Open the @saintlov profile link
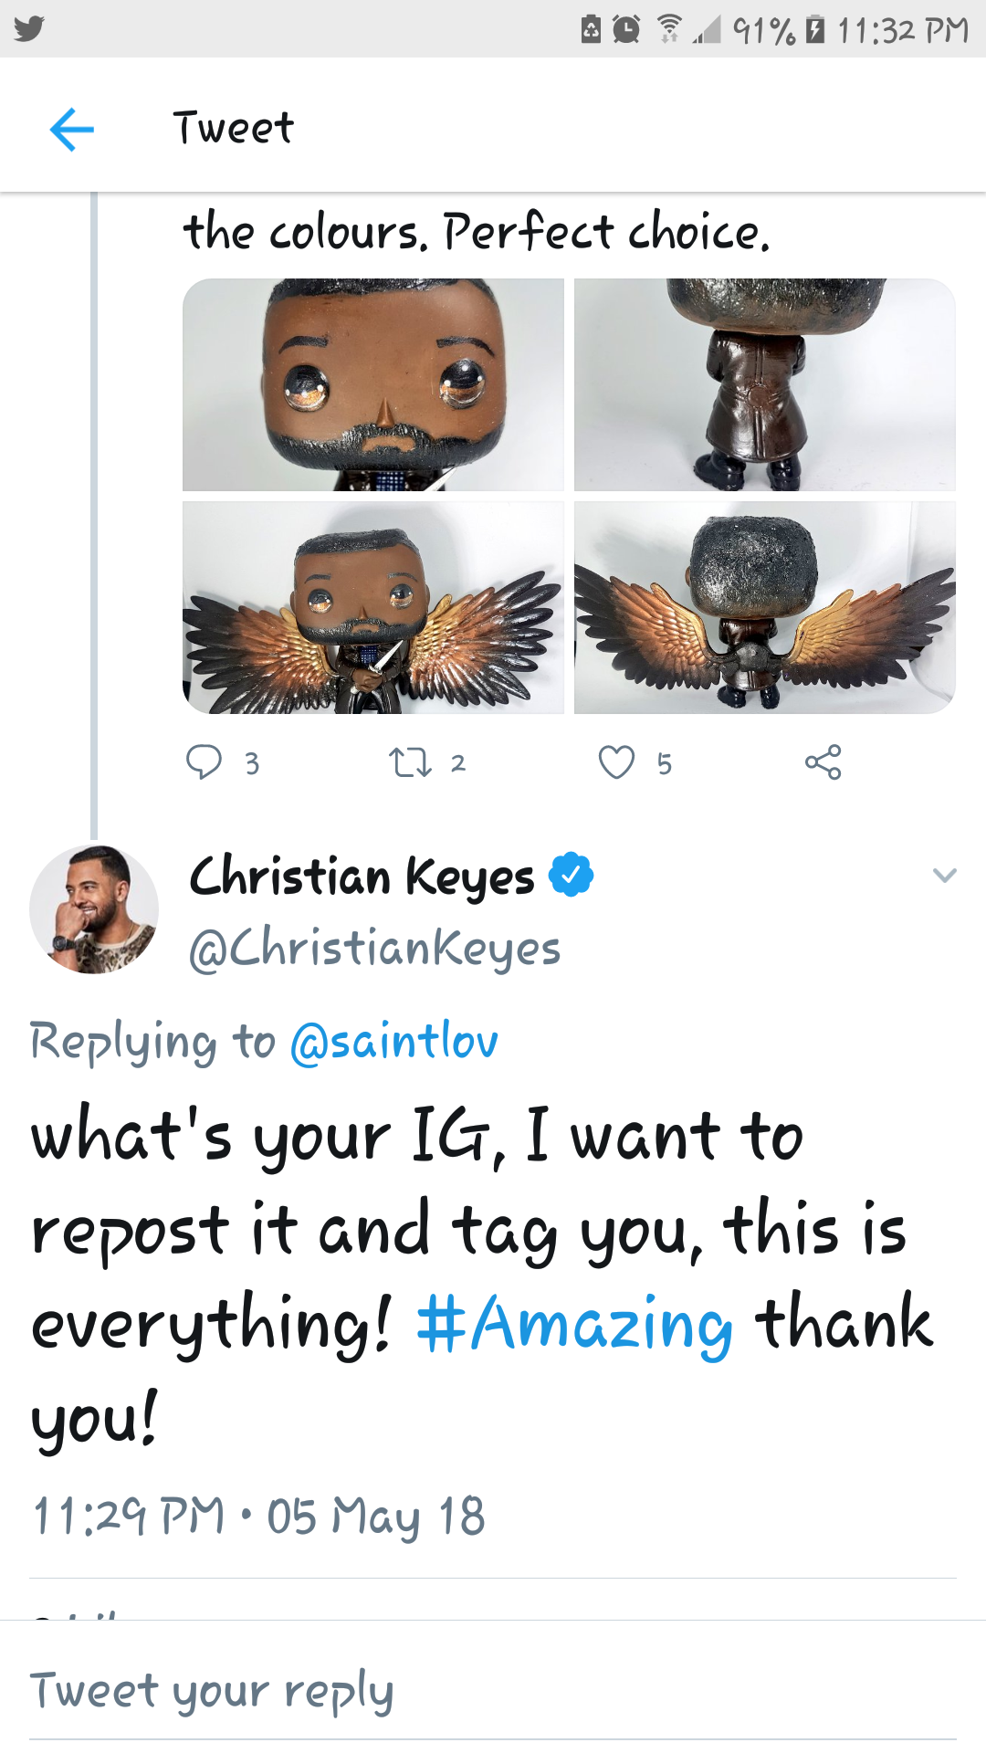986x1753 pixels. tap(394, 1042)
